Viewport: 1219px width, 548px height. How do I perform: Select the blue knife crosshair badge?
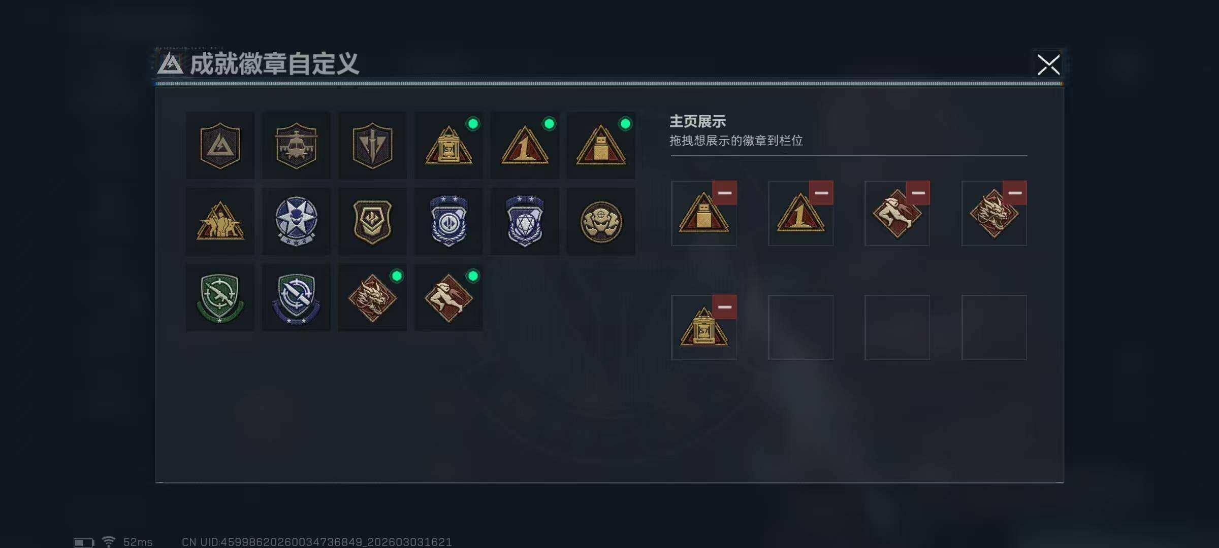point(296,298)
